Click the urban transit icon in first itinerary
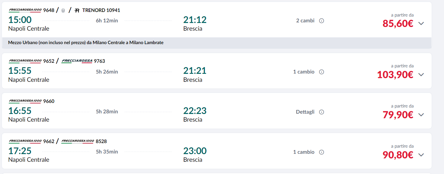Image resolution: width=444 pixels, height=174 pixels. 63,10
